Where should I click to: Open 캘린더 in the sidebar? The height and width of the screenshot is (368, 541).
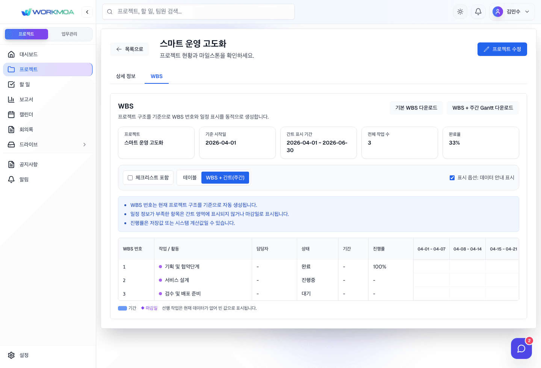[x=48, y=115]
